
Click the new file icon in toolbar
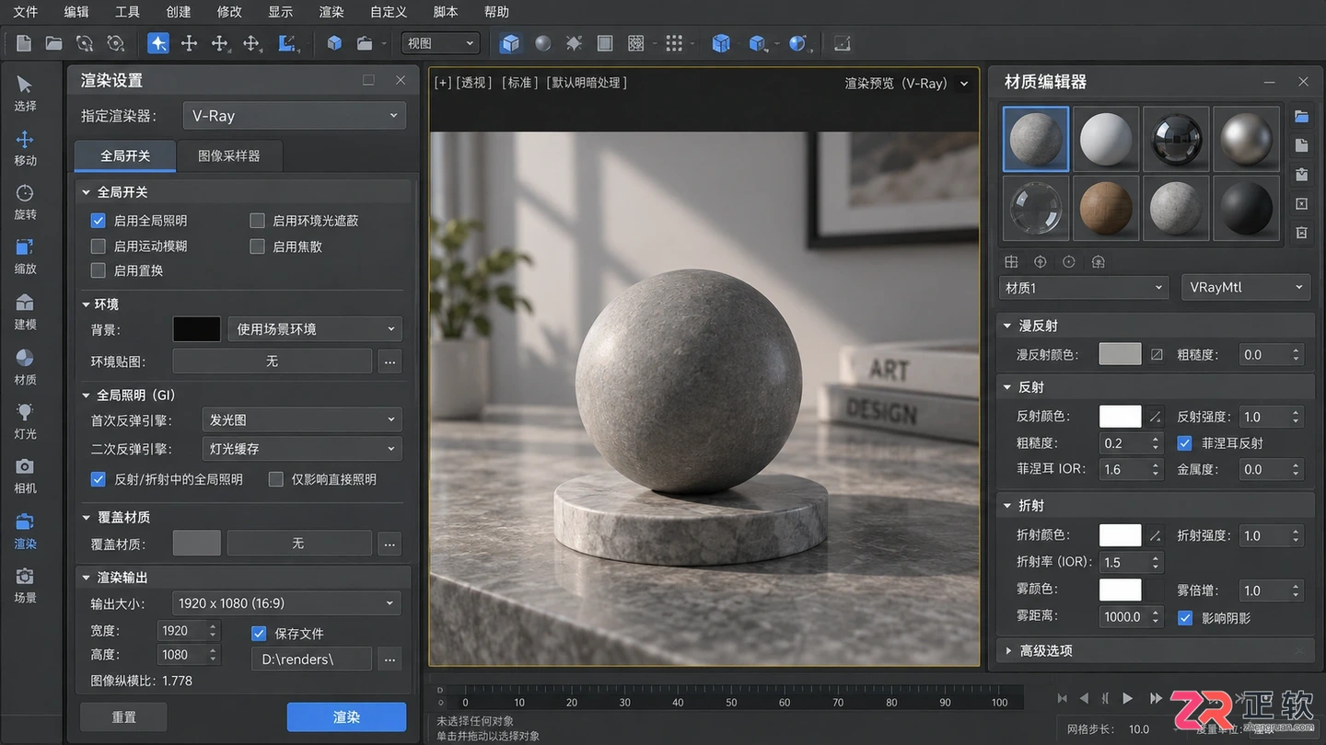click(24, 43)
